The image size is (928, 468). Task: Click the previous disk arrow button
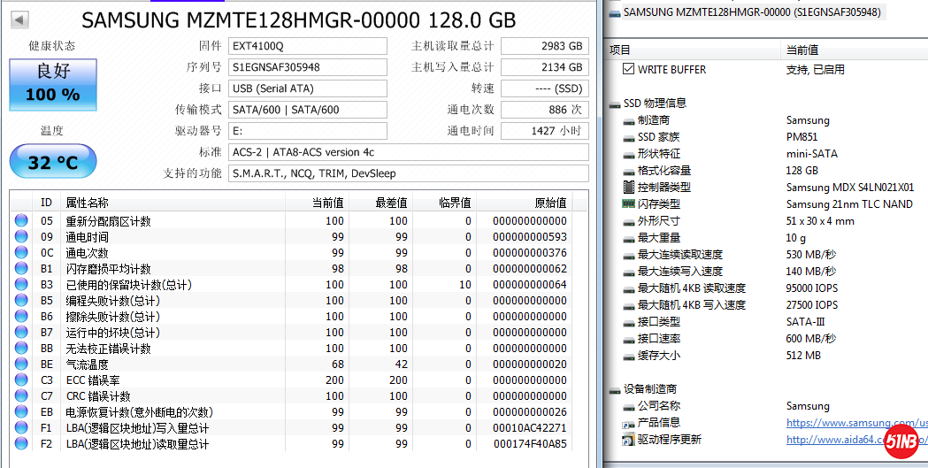(x=19, y=19)
